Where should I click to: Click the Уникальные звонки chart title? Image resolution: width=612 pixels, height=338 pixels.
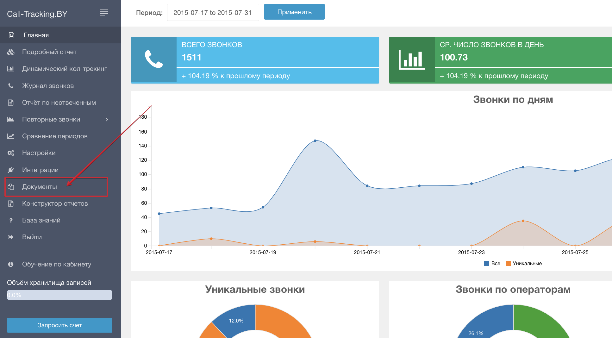point(255,289)
